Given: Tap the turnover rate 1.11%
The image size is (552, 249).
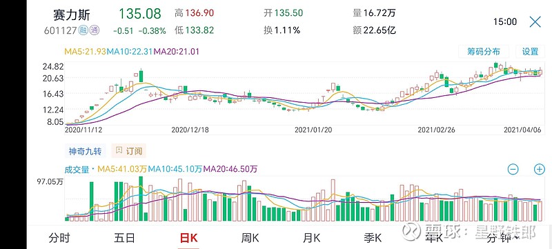Looking at the screenshot, I should coord(287,30).
